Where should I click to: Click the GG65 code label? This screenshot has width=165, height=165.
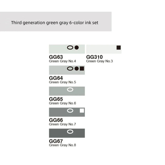click(x=56, y=99)
